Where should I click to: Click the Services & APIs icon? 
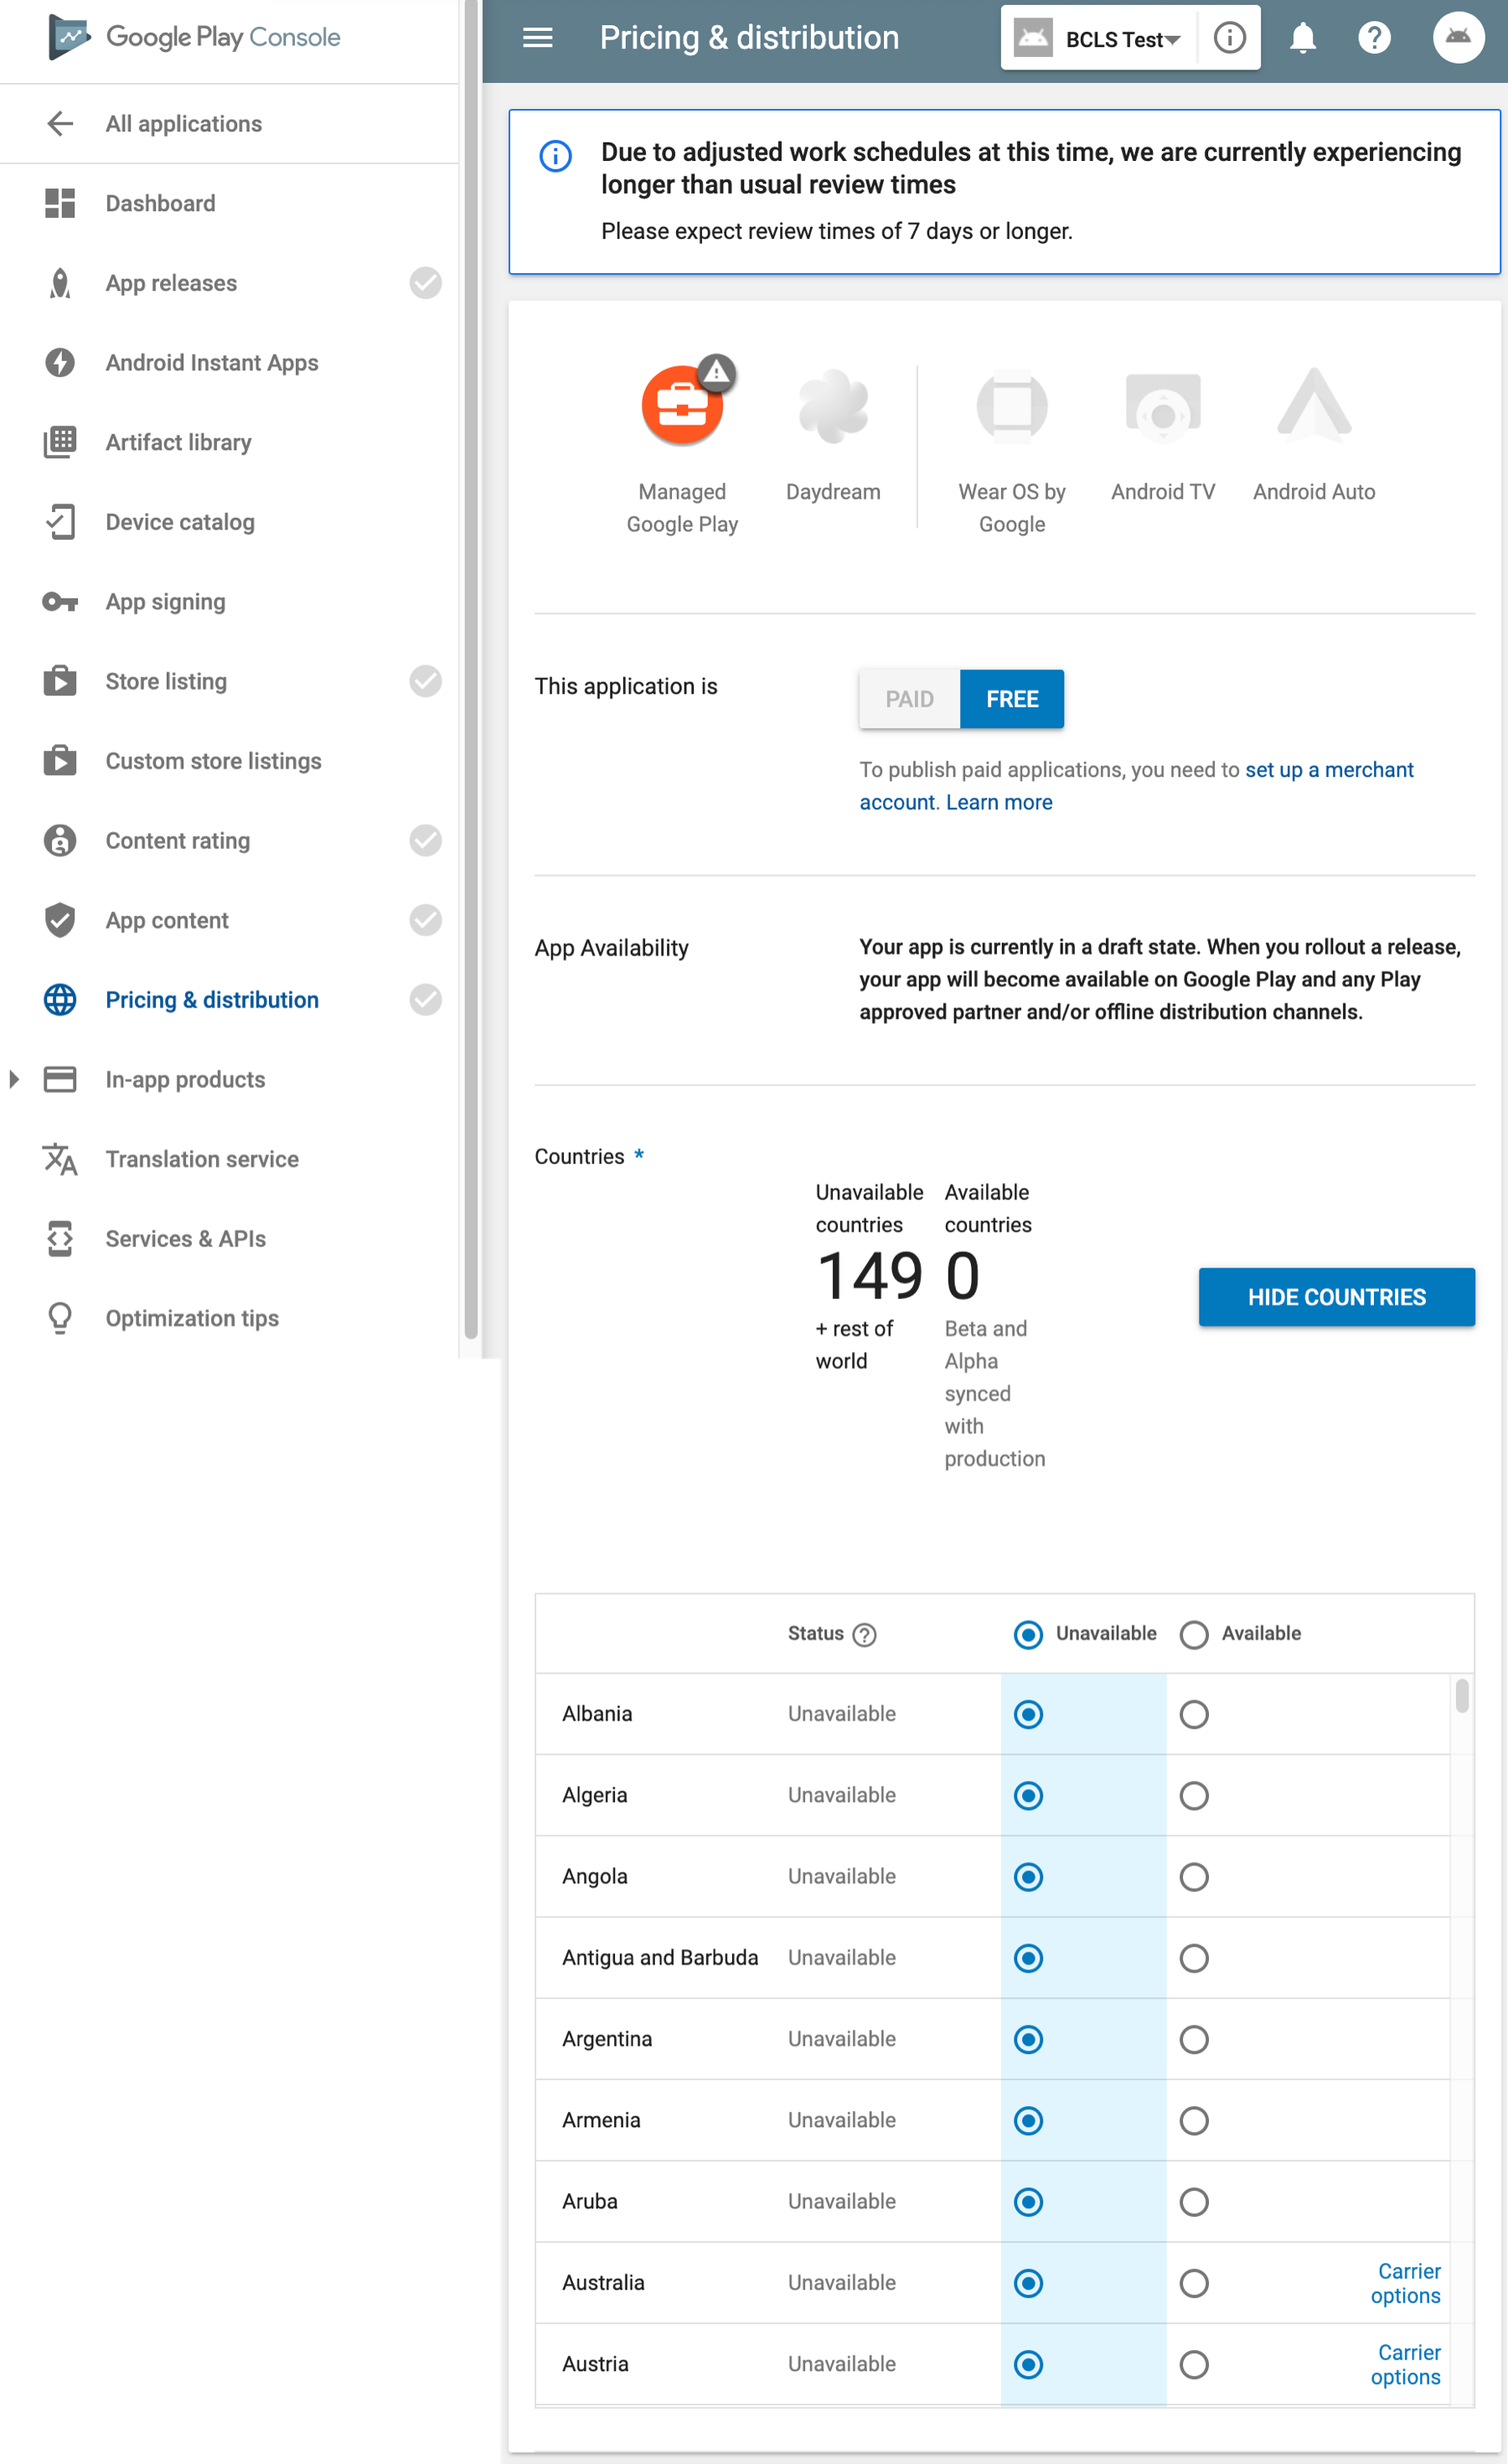tap(60, 1239)
